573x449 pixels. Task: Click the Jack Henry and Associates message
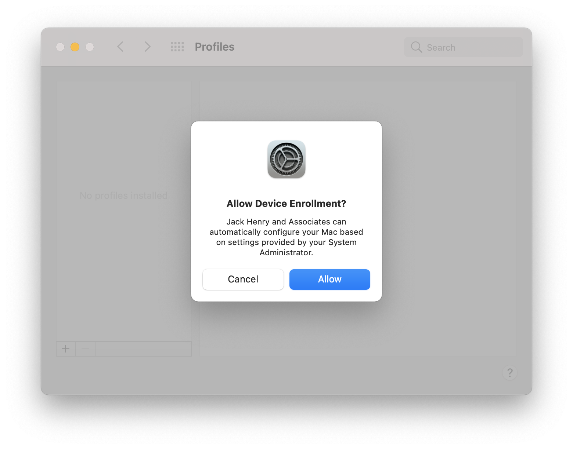[286, 237]
